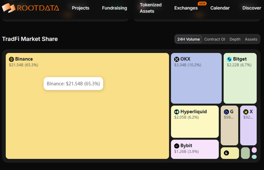Switch to the Depth tab
264x170 pixels.
coord(235,39)
